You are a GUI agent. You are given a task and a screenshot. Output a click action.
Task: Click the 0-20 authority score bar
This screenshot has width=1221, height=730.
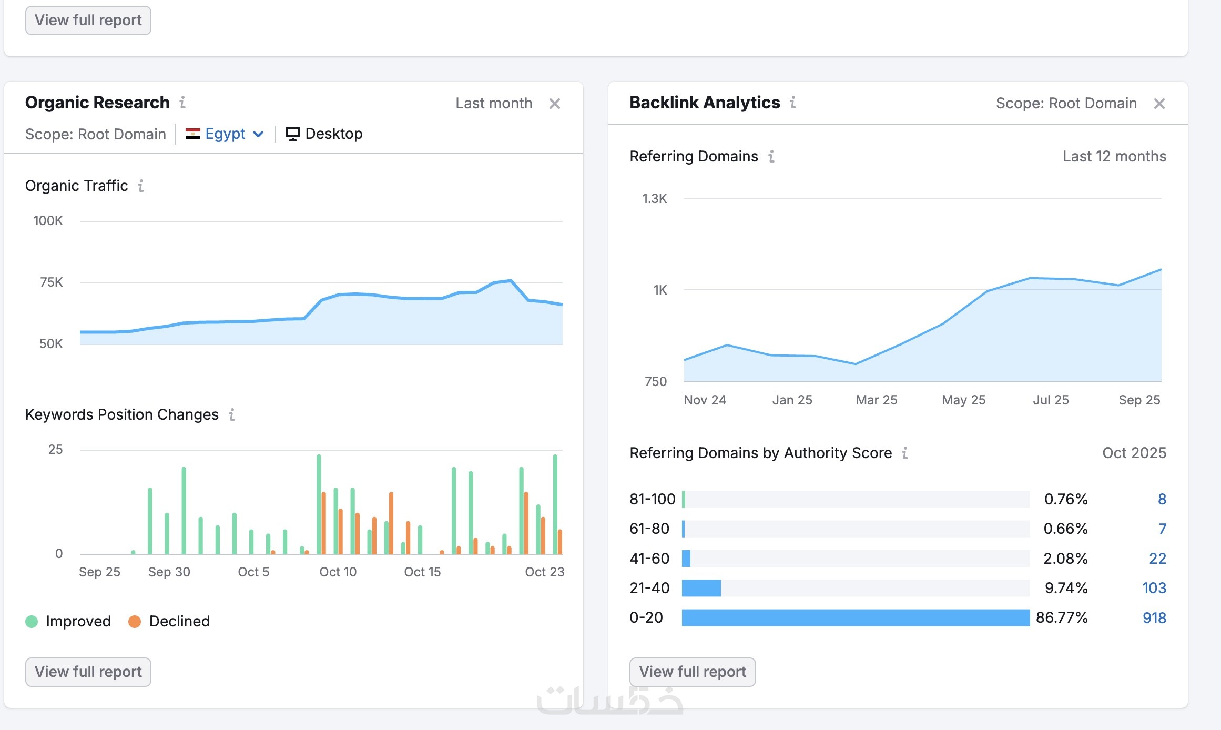point(856,617)
